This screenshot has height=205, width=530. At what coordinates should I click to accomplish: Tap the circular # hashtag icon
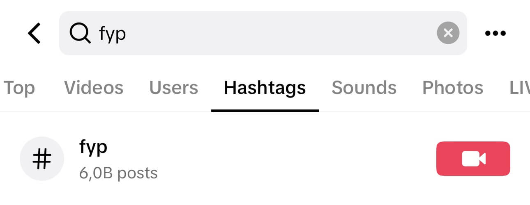pyautogui.click(x=42, y=159)
